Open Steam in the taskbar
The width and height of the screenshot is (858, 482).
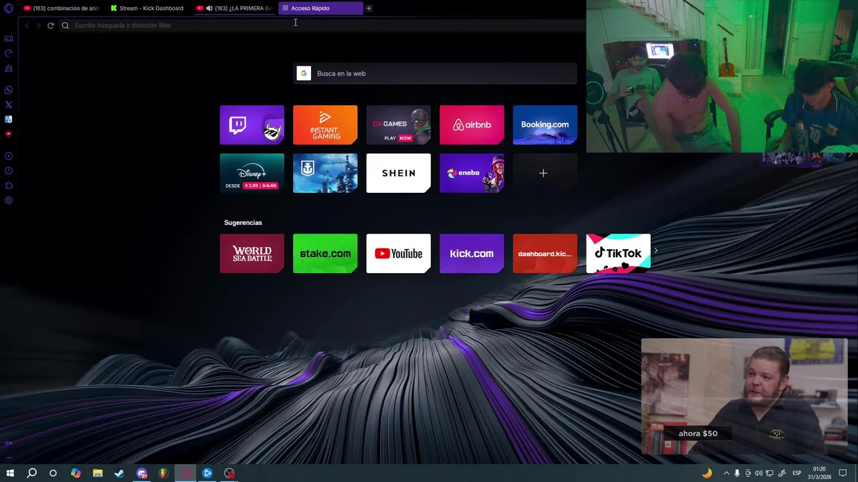[x=119, y=473]
